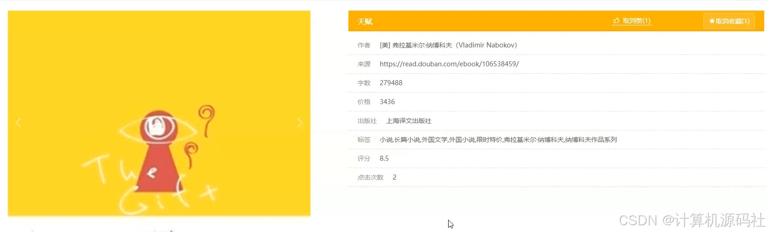The height and width of the screenshot is (234, 767).
Task: Click the 字数 field label
Action: click(x=364, y=83)
